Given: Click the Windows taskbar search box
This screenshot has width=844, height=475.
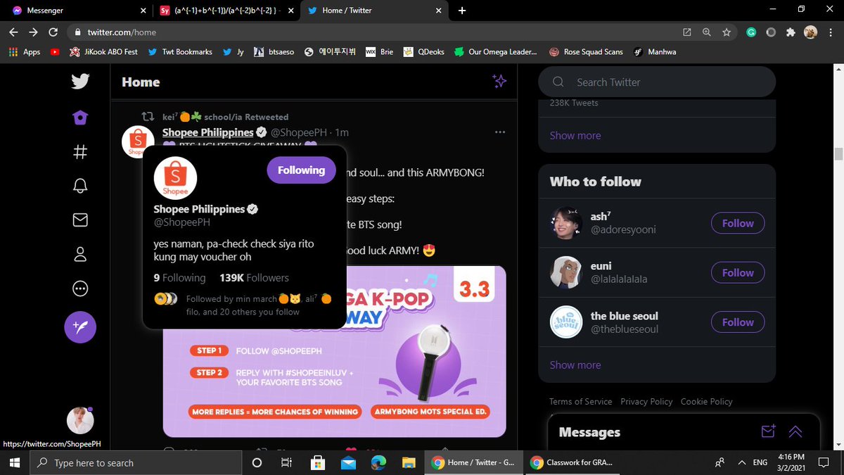Looking at the screenshot, I should pyautogui.click(x=135, y=462).
